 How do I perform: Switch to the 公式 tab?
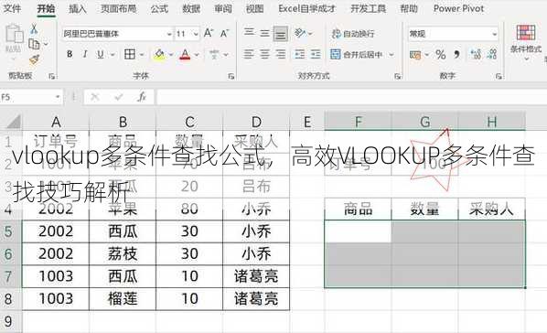click(159, 9)
